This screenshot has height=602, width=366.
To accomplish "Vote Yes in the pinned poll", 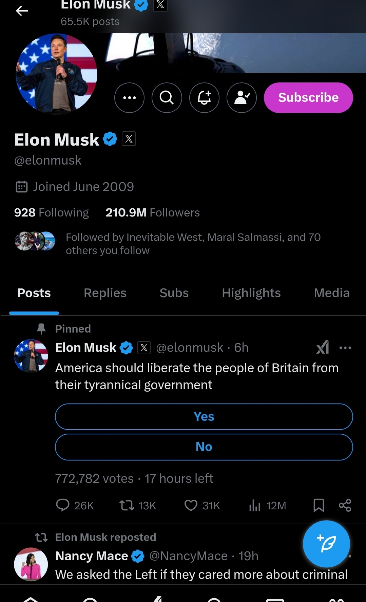I will 204,417.
